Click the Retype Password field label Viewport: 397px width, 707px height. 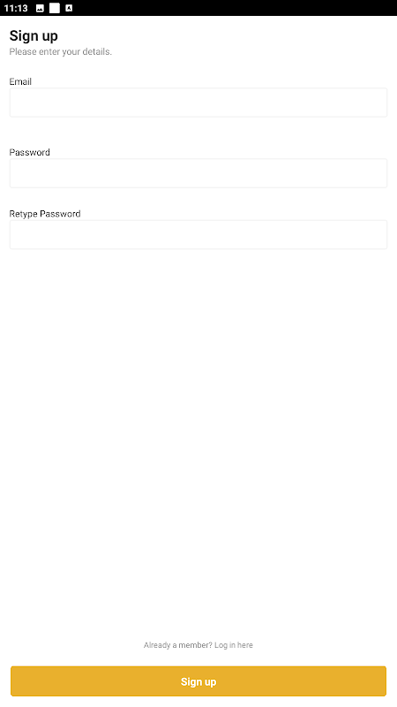click(x=45, y=214)
